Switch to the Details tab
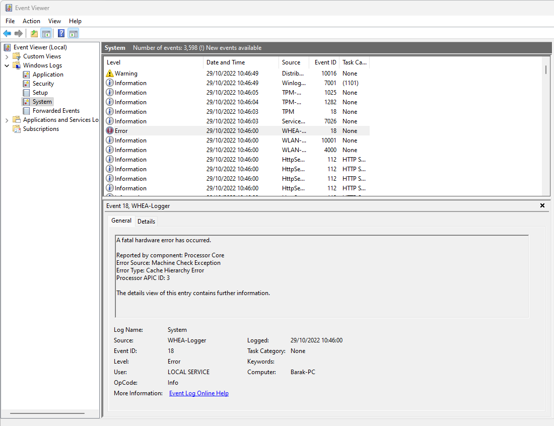This screenshot has height=426, width=554. point(146,222)
